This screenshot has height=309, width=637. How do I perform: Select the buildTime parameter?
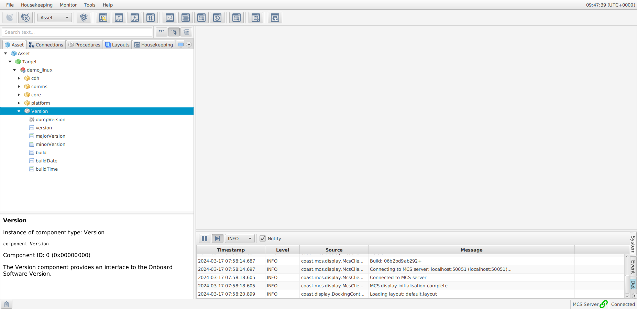coord(47,169)
